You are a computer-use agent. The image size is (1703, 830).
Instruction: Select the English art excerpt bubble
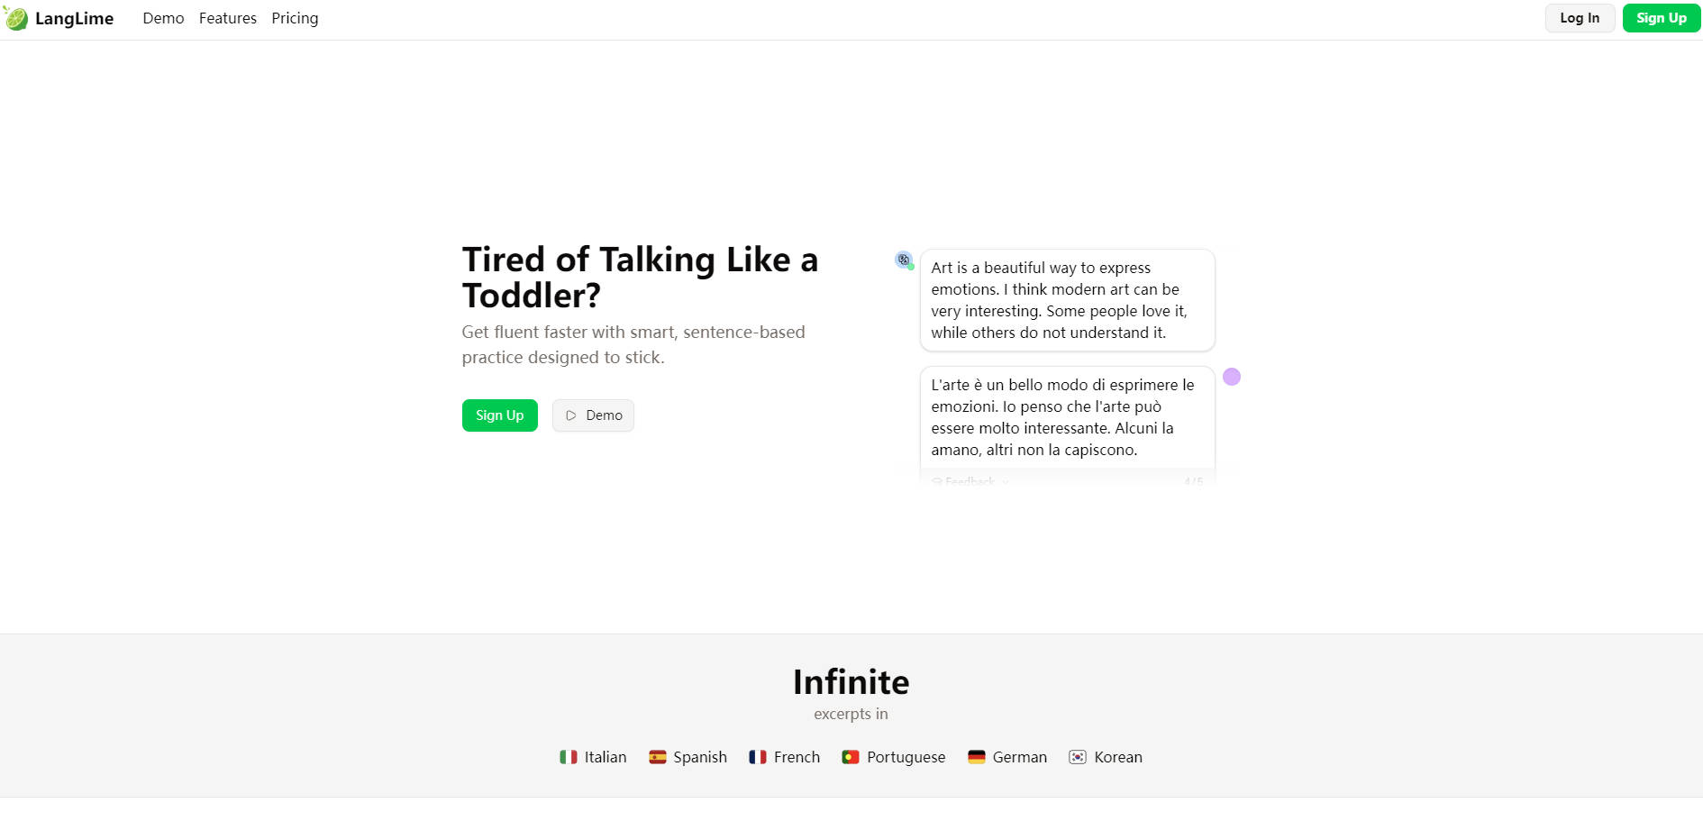point(1067,300)
